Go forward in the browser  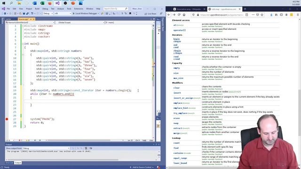[174, 15]
